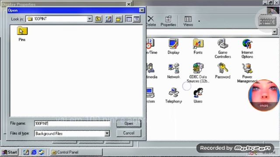Click Control Panel taskbar button
This screenshot has width=280, height=157.
click(x=76, y=152)
